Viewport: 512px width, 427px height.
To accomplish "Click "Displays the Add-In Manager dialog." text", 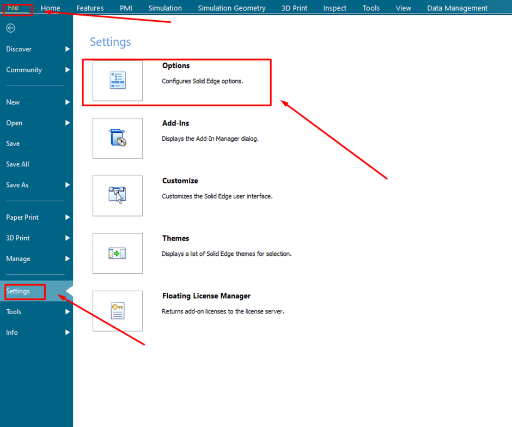I will click(x=210, y=139).
